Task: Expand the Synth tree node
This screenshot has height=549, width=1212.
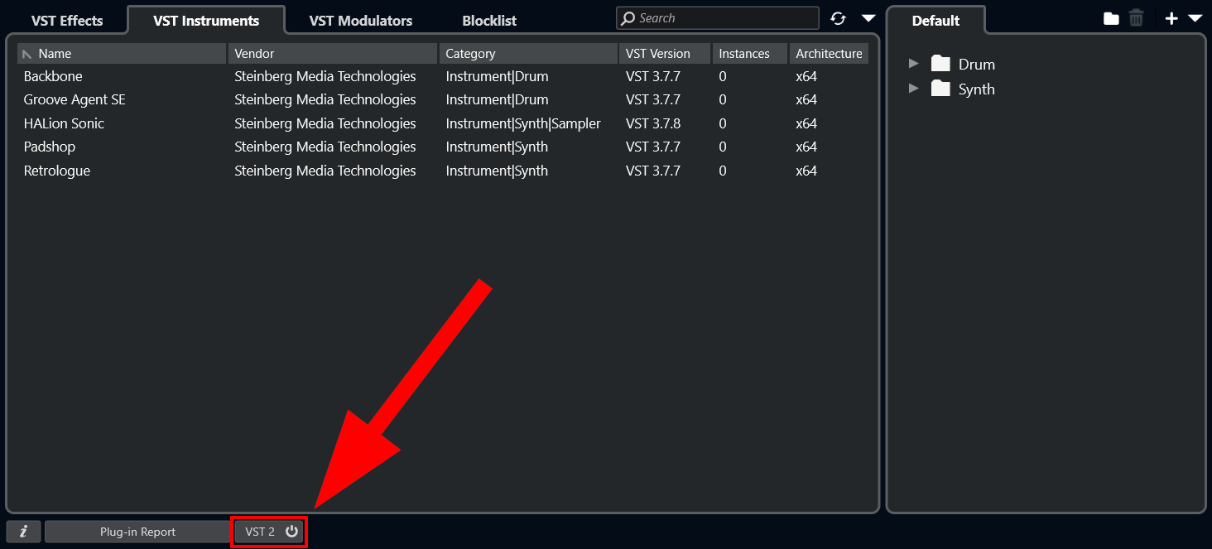Action: click(x=914, y=89)
